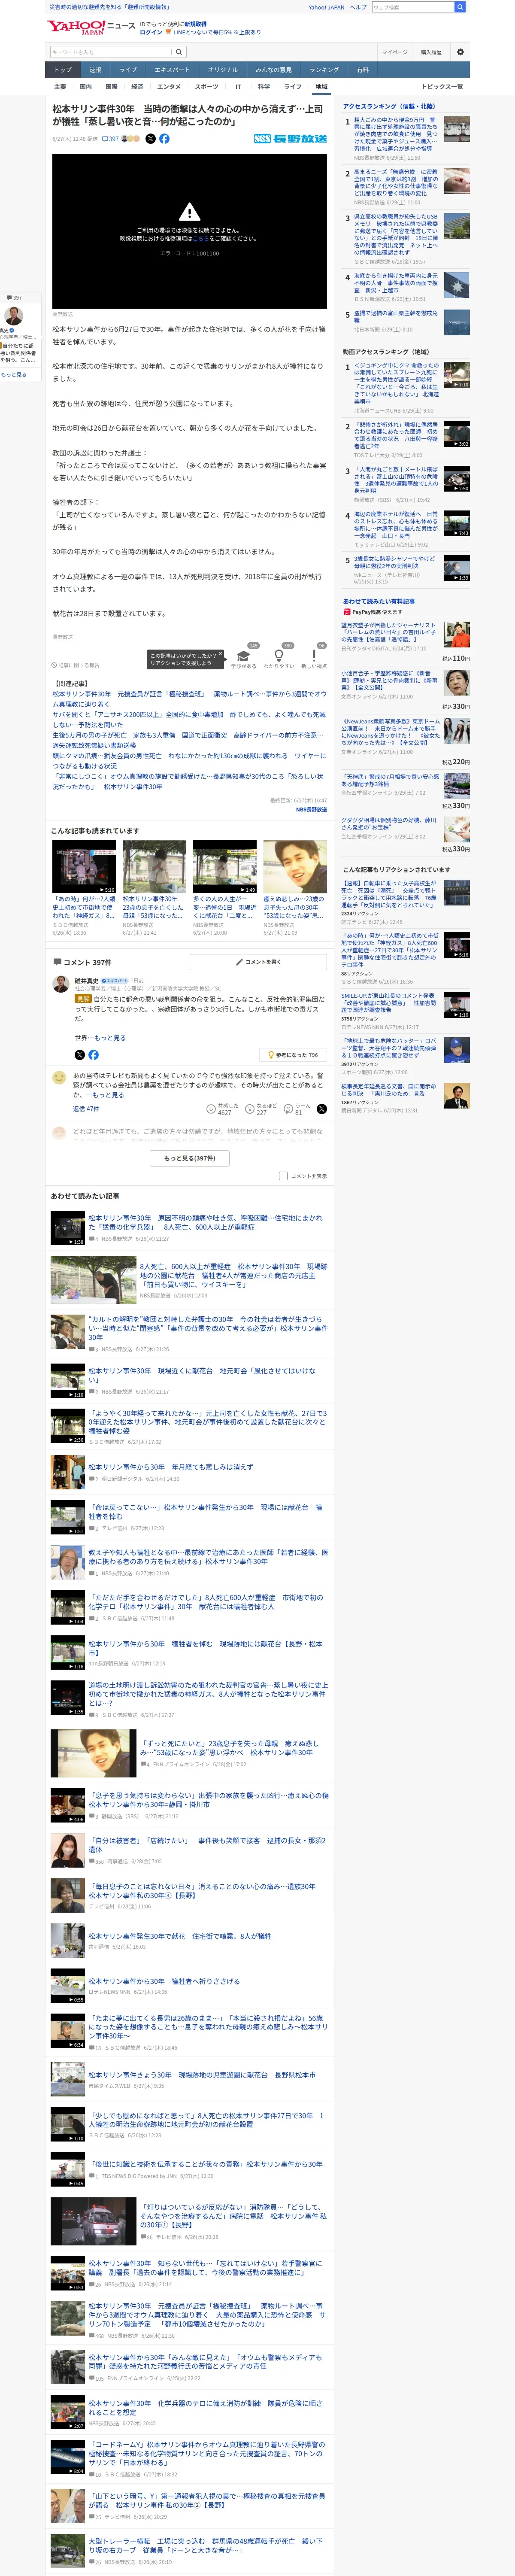Select the スポーツ category tab
Viewport: 515px width, 2576px height.
(x=206, y=87)
